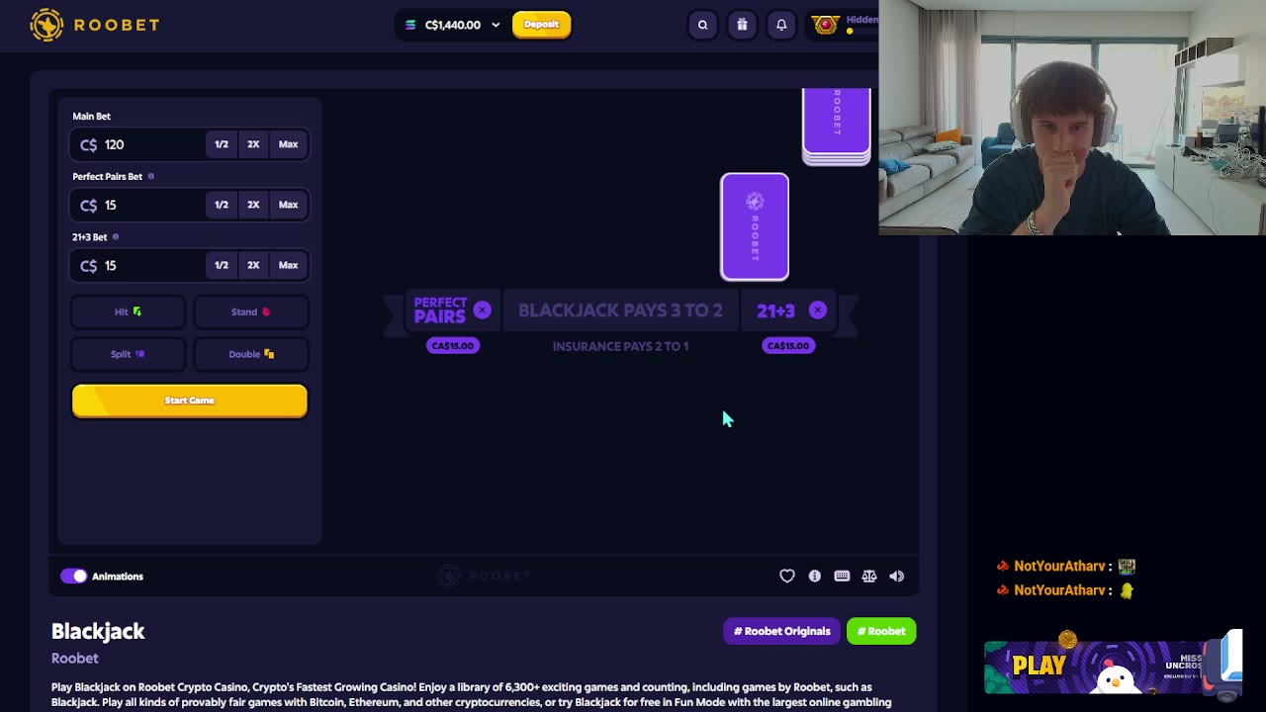Click the Main Bet amount field
Image resolution: width=1266 pixels, height=712 pixels.
138,144
